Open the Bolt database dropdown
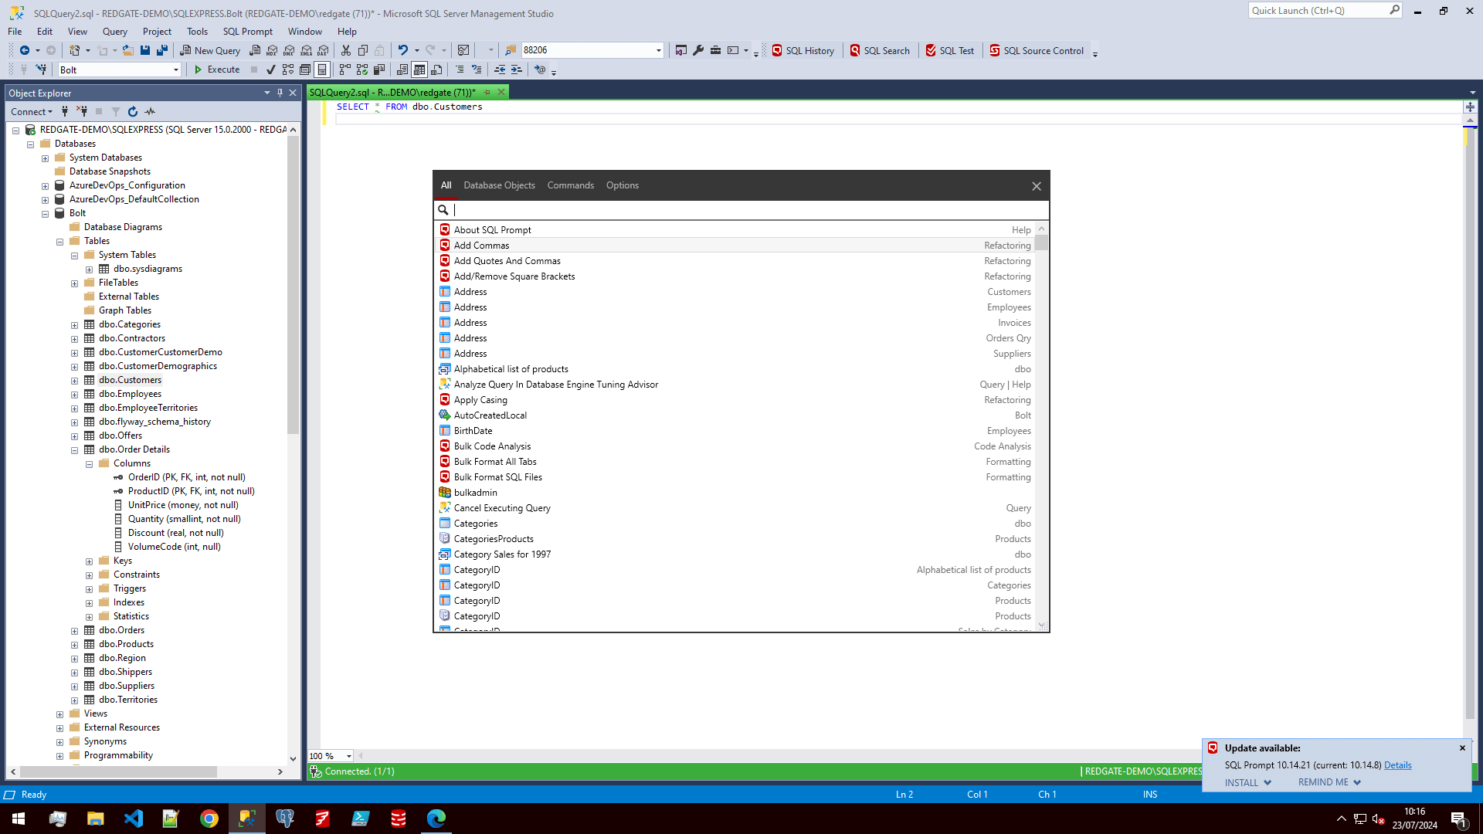 coord(176,69)
